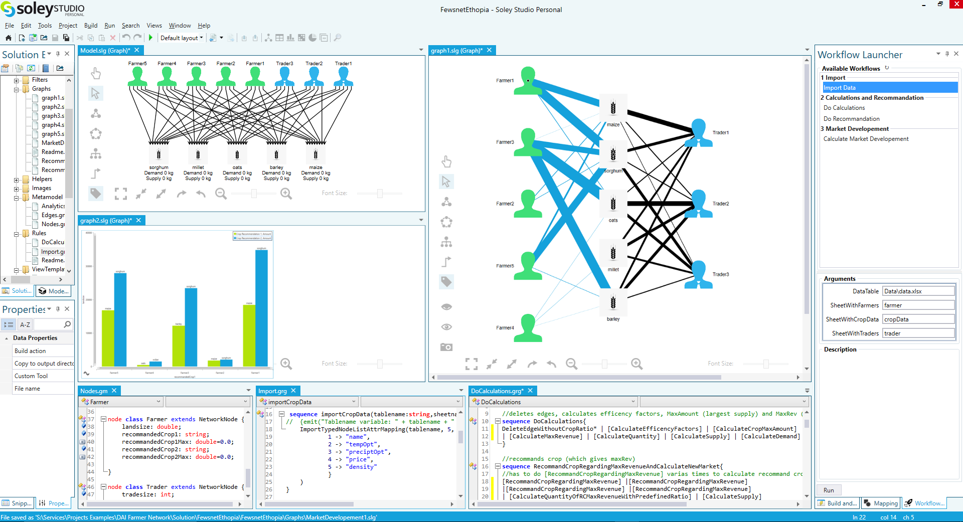Screen dimensions: 963x522
Task: Click the Properties panel search box
Action: (53, 324)
